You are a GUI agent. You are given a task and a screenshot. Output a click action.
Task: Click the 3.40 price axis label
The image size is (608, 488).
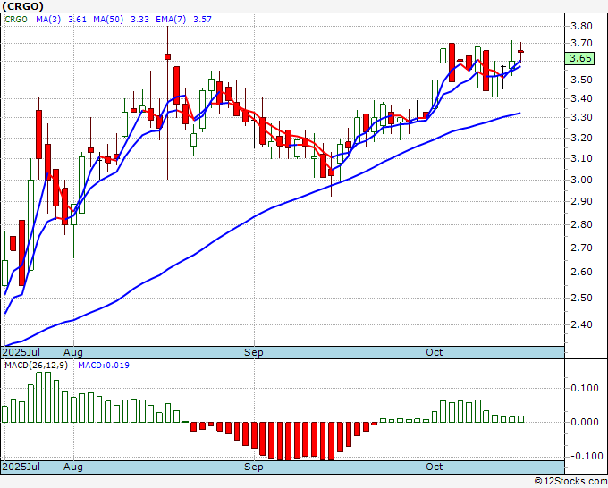click(581, 98)
